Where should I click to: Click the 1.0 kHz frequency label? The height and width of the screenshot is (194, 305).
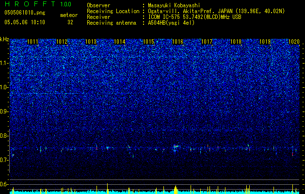pyautogui.click(x=4, y=87)
